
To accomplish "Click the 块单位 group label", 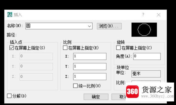I will click(x=123, y=67).
